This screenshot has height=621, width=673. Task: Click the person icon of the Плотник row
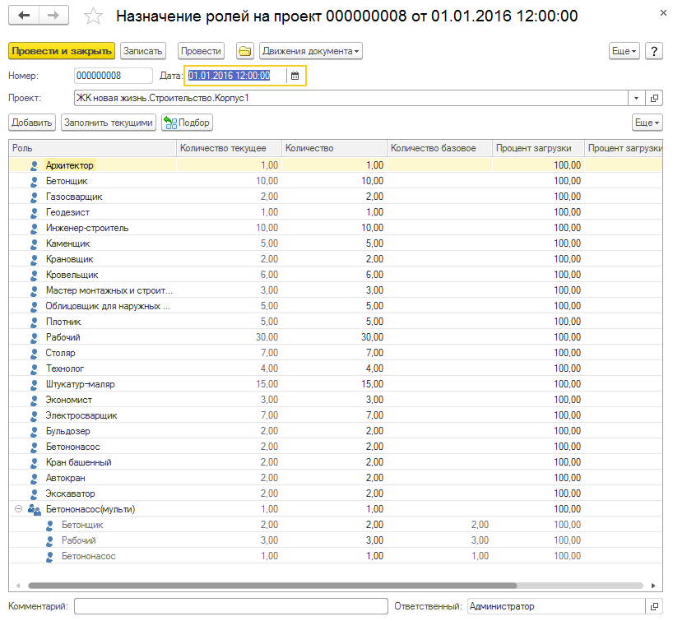pos(34,322)
